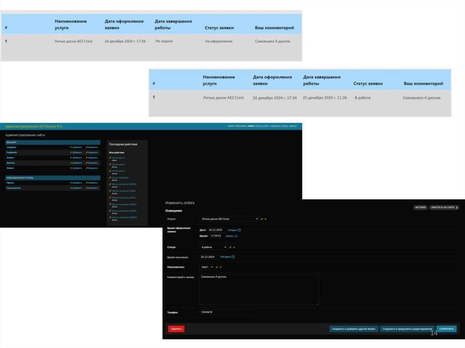Screen dimensions: 465x348
Task: Click the end date field with 25.12.2024
Action: pos(209,257)
